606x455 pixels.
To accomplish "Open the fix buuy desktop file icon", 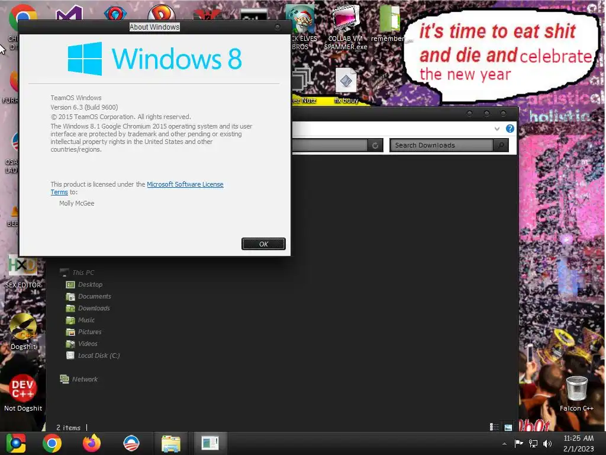I will pos(346,85).
